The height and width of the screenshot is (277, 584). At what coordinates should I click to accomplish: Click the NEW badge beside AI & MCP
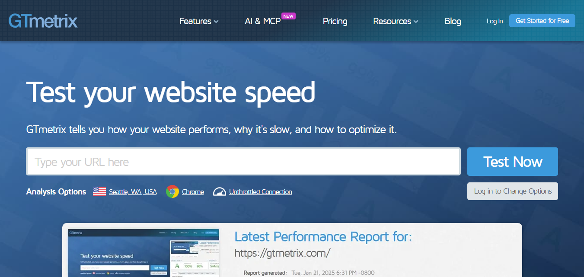[x=288, y=16]
